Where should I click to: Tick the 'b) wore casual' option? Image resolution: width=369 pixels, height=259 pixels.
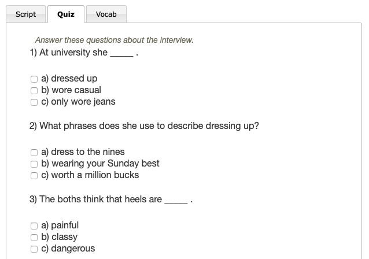coord(34,90)
